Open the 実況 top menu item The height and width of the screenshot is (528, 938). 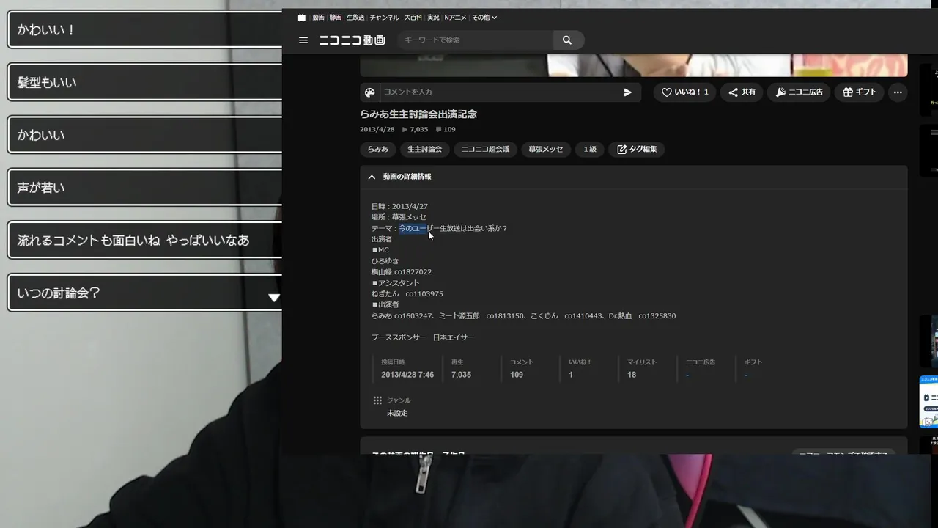click(433, 18)
